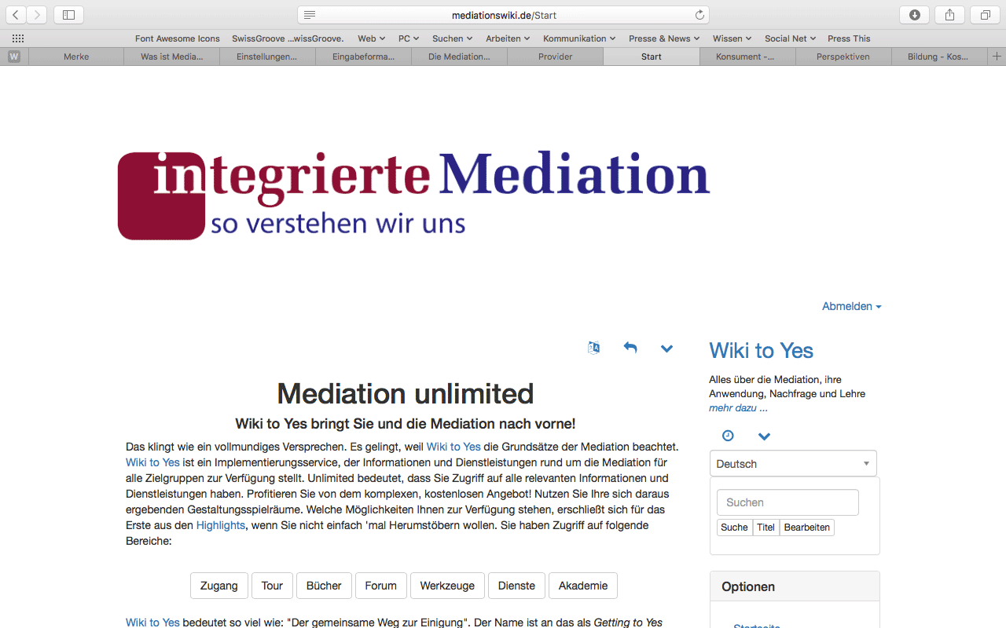
Task: Follow the Highlights link
Action: (x=220, y=525)
